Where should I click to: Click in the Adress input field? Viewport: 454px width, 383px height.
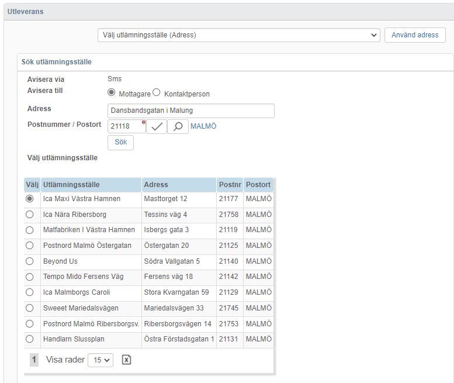click(191, 111)
